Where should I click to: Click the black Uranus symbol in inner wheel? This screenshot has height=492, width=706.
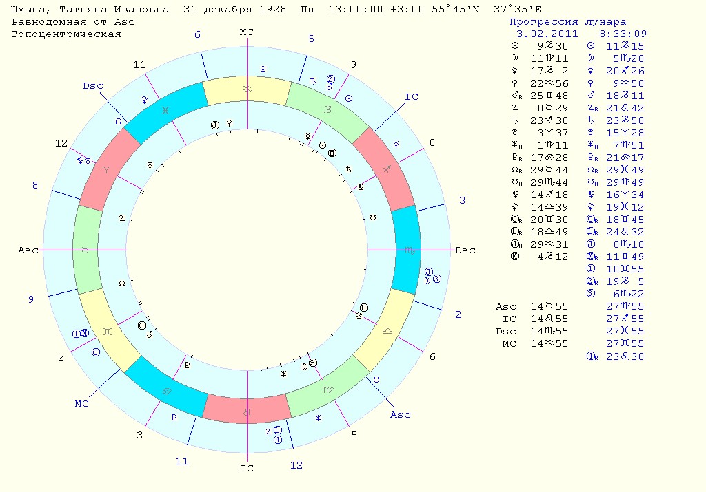[150, 165]
